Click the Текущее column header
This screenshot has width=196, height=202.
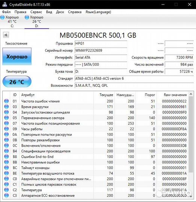click(104, 95)
